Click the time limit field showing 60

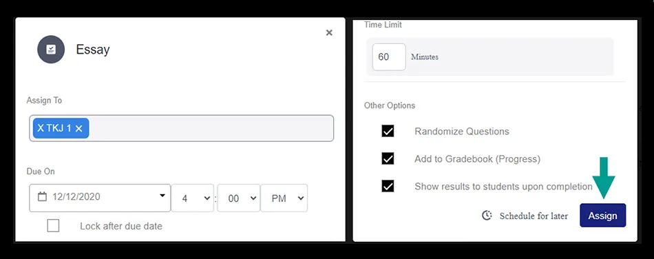coord(389,56)
